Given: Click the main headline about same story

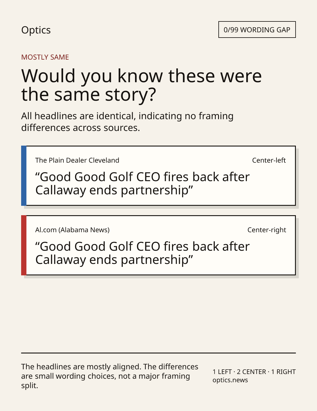Looking at the screenshot, I should point(141,85).
